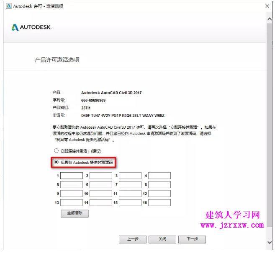Click activation code field 6

tap(101, 184)
